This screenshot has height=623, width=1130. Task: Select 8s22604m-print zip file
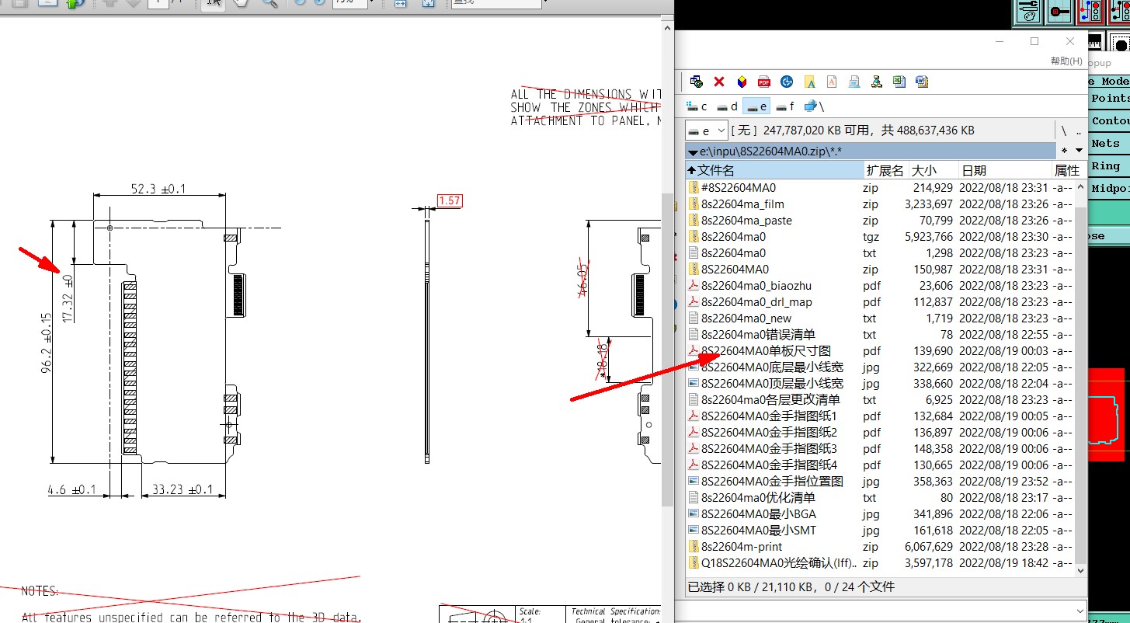pyautogui.click(x=881, y=546)
